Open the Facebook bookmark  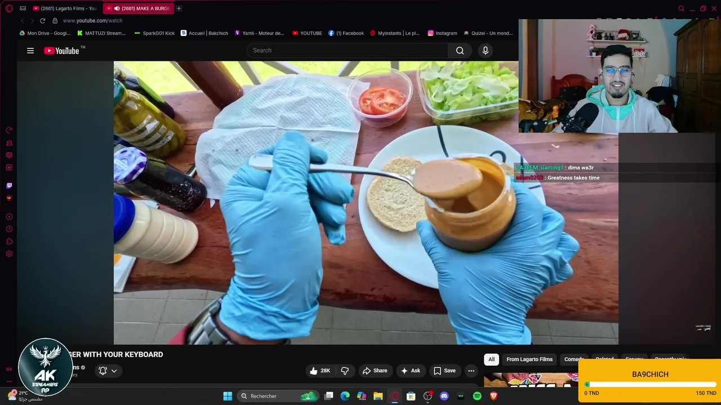pos(346,33)
